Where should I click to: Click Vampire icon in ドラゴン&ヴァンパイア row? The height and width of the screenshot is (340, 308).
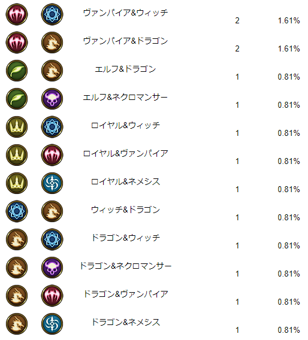tap(52, 296)
